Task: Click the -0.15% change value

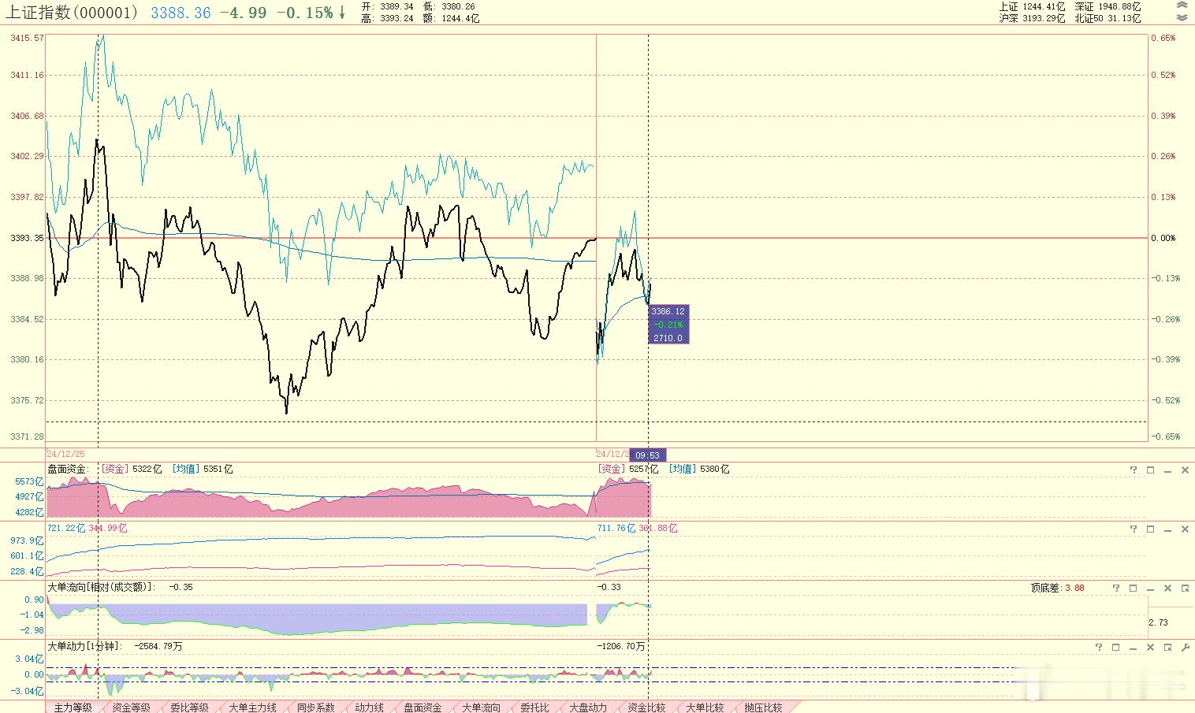Action: 304,13
